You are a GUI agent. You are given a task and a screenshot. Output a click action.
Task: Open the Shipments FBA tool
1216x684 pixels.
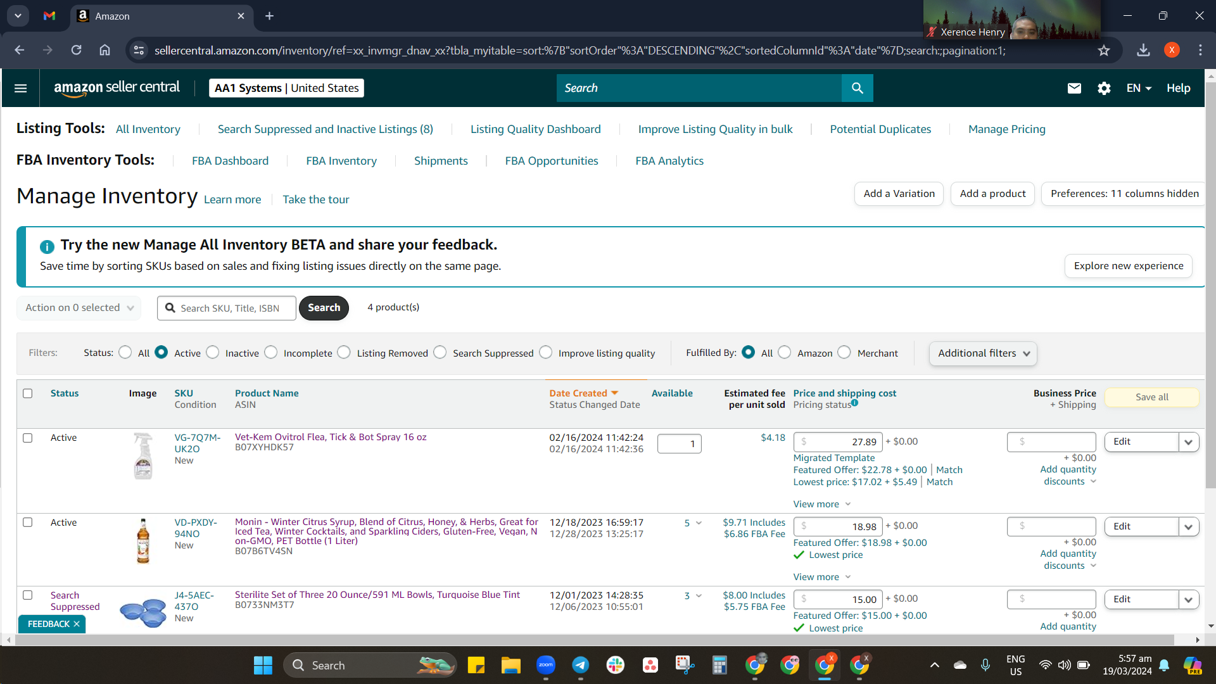441,161
